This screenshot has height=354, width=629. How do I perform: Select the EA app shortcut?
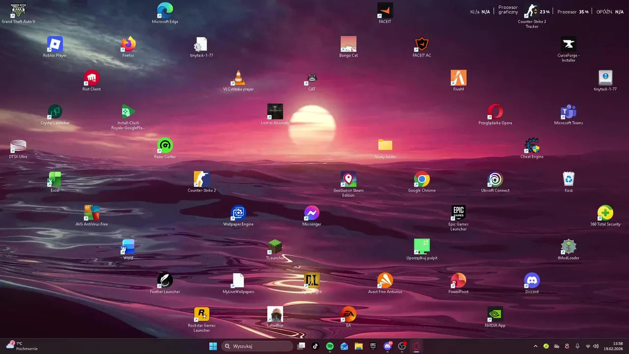point(348,317)
